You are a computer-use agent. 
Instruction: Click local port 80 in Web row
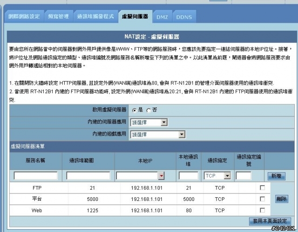(x=189, y=210)
